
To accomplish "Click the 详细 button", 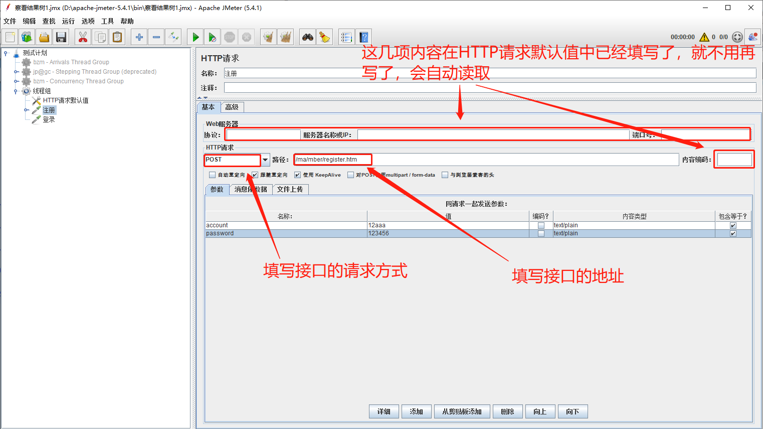I will (384, 411).
